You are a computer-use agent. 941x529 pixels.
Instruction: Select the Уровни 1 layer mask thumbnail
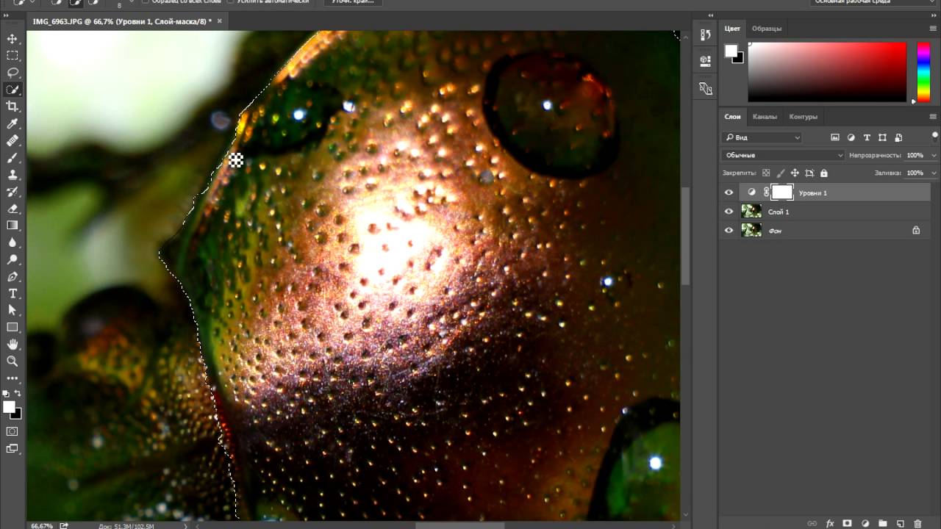click(x=781, y=192)
